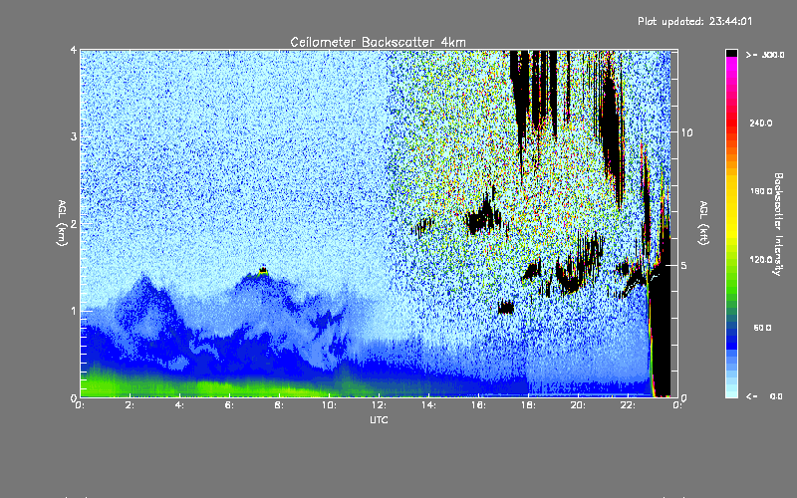Click the '4' km tick on left axis
This screenshot has width=797, height=498.
(x=74, y=51)
